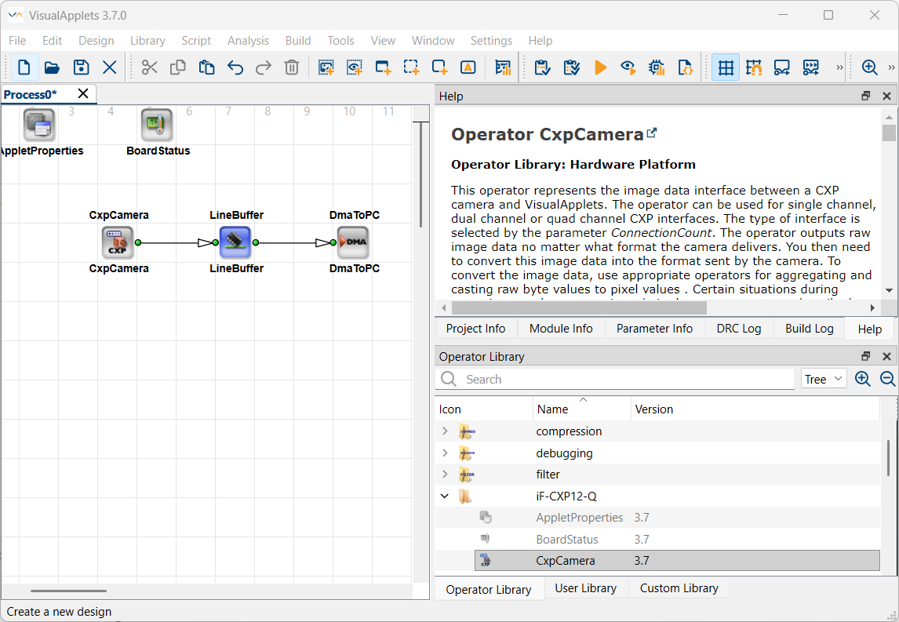Screen dimensions: 899x622
Task: Open the Library menu
Action: tap(147, 41)
